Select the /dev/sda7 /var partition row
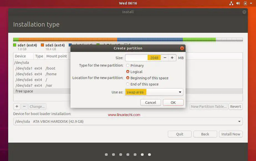The image size is (256, 161). coord(42,85)
